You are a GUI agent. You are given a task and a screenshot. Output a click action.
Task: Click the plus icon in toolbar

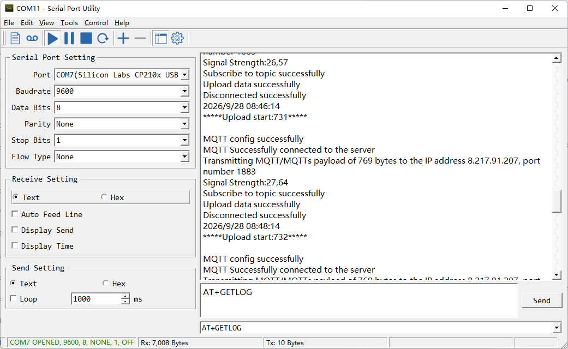(x=123, y=38)
